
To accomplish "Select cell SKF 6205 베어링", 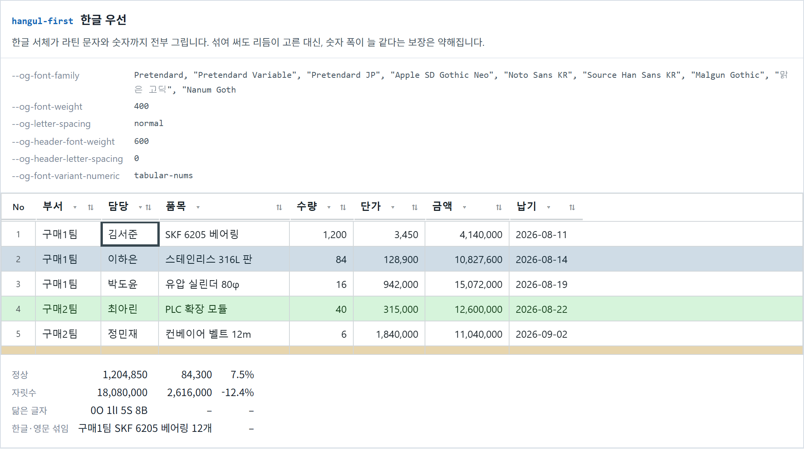I will (224, 234).
